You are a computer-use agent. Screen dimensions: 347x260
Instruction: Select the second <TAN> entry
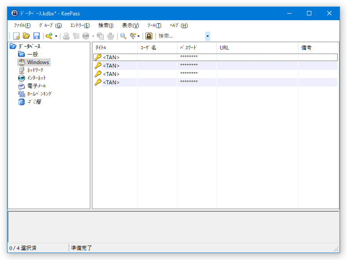tap(215, 66)
